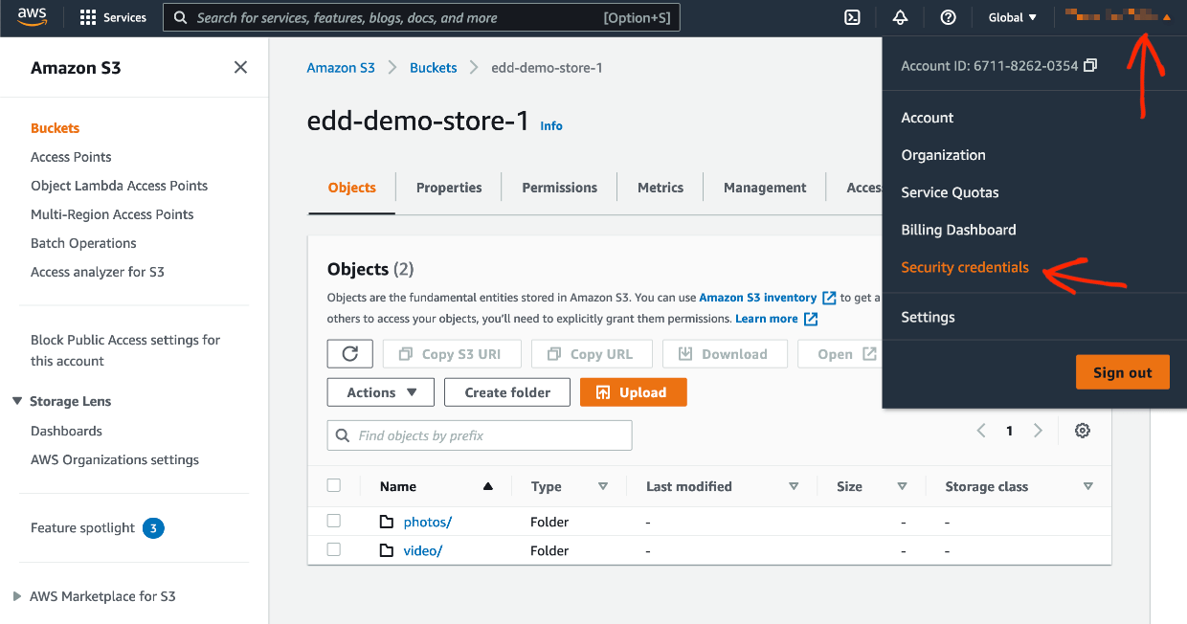
Task: Open the Actions dropdown
Action: click(380, 391)
